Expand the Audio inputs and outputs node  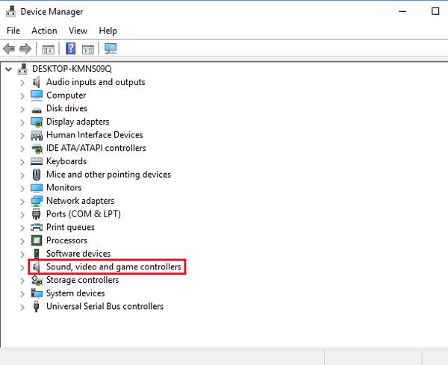tap(22, 82)
